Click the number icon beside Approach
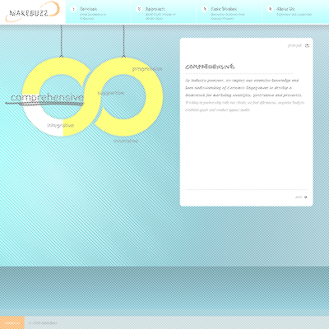The image size is (329, 329). (139, 9)
